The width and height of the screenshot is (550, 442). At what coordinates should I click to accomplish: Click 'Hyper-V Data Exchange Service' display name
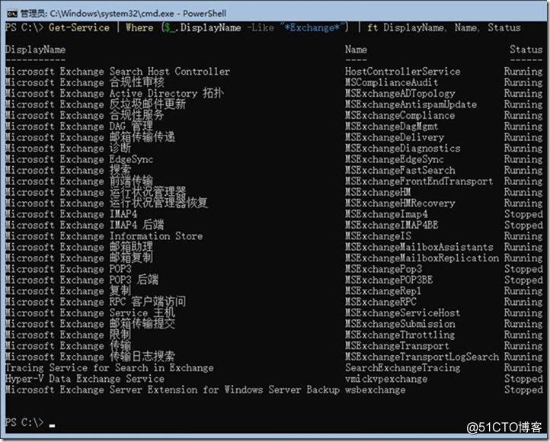point(85,379)
